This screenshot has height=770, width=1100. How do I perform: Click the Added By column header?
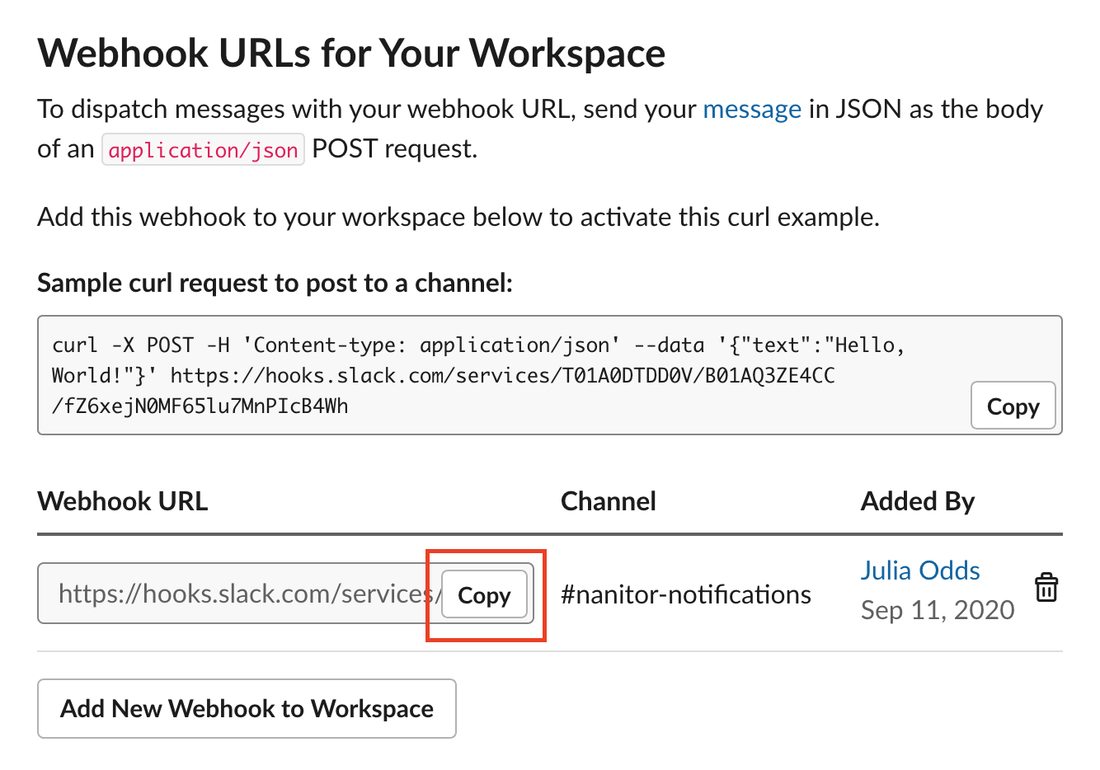tap(917, 500)
